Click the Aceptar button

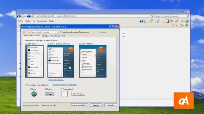pyautogui.click(x=96, y=105)
